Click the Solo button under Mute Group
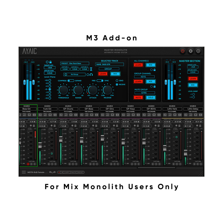 [150, 98]
